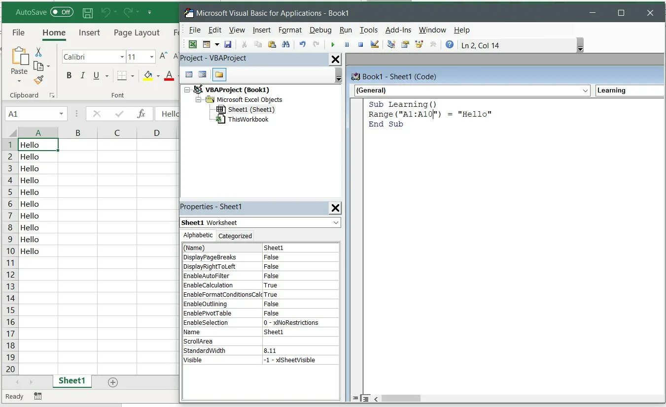Click Toolbox icon in VBA toolbar
Image resolution: width=666 pixels, height=407 pixels.
433,45
